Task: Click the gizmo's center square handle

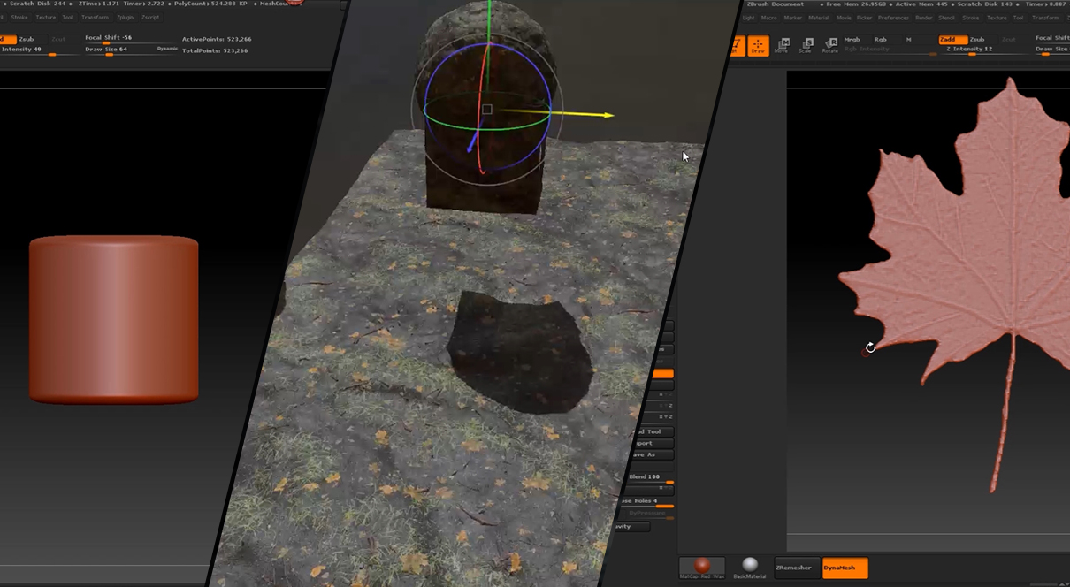Action: 486,110
